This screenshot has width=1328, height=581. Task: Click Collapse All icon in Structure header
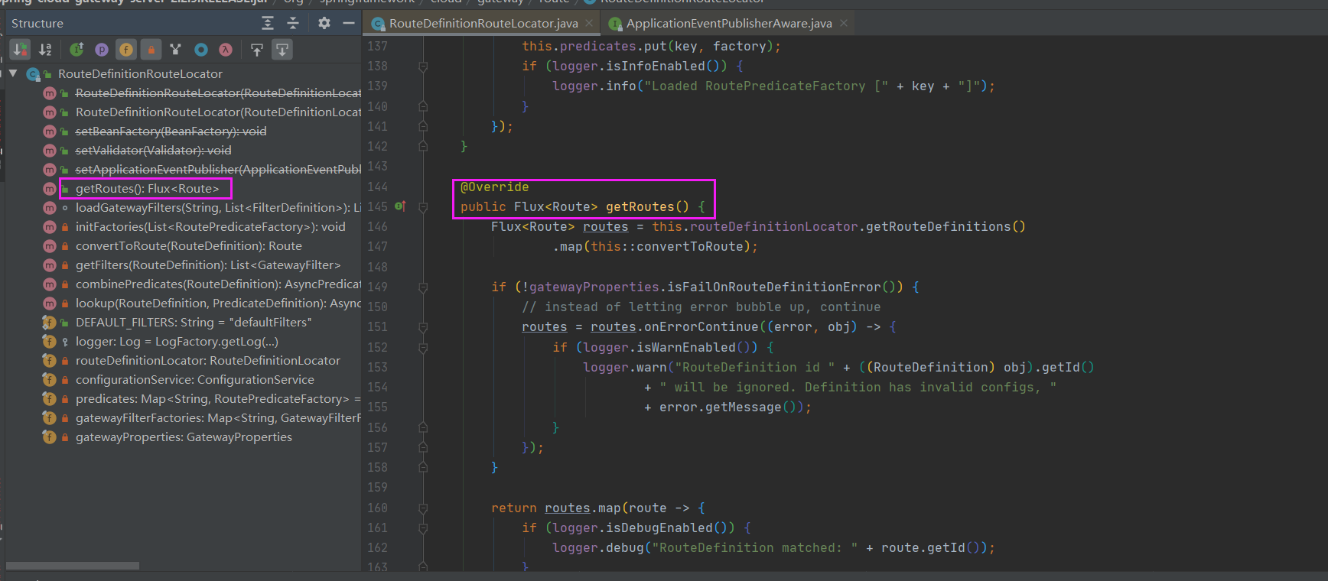tap(292, 23)
